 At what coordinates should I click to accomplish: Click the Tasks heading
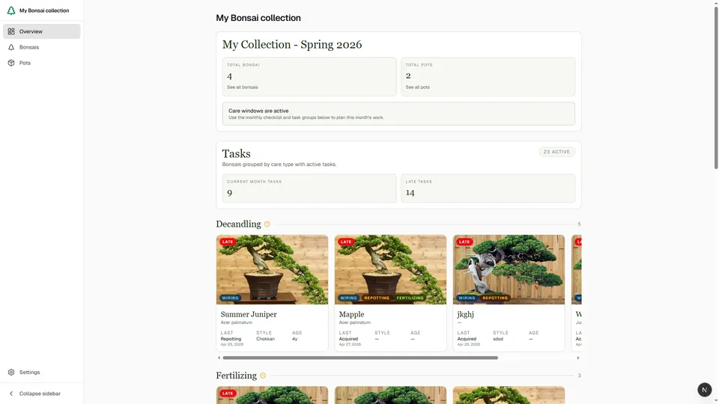(x=236, y=153)
